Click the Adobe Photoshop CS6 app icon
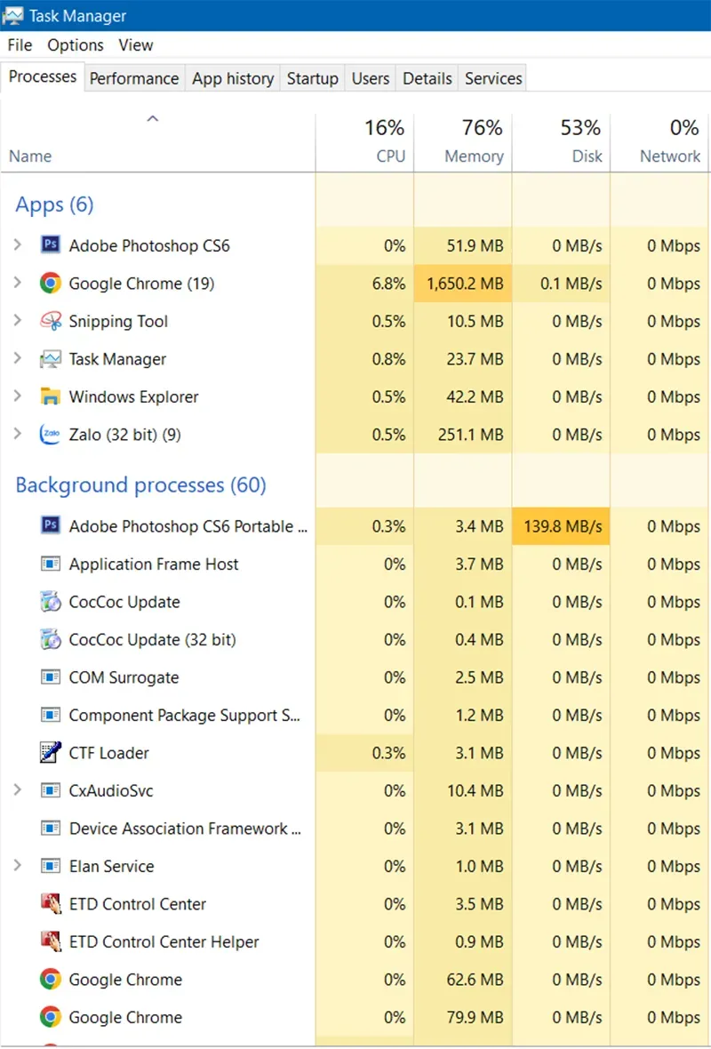 click(x=51, y=245)
